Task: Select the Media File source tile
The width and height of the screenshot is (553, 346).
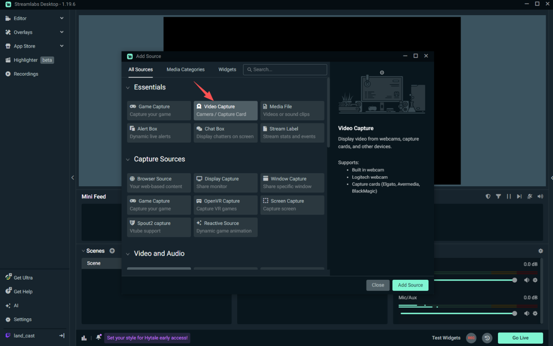Action: point(292,110)
